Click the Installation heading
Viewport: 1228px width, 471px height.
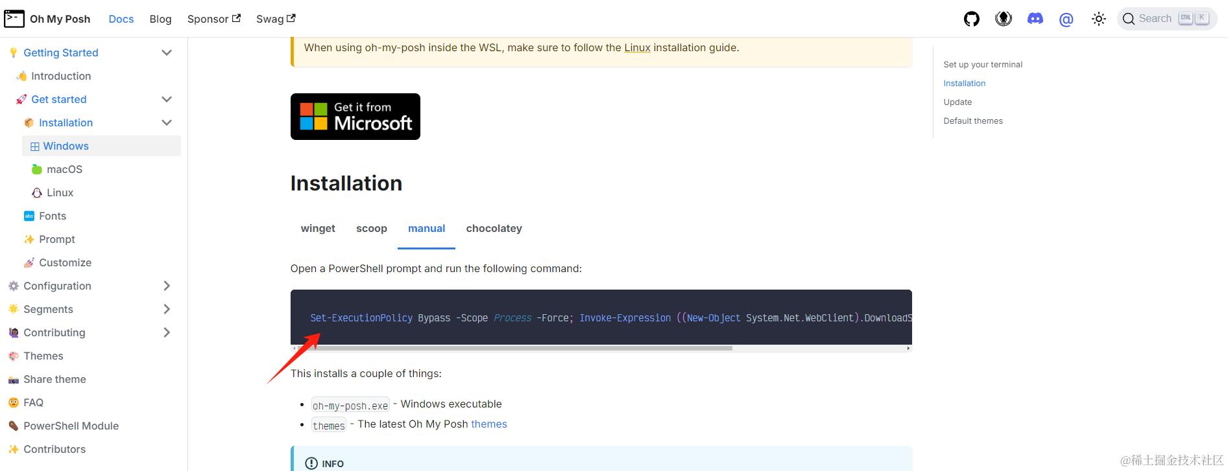coord(346,183)
